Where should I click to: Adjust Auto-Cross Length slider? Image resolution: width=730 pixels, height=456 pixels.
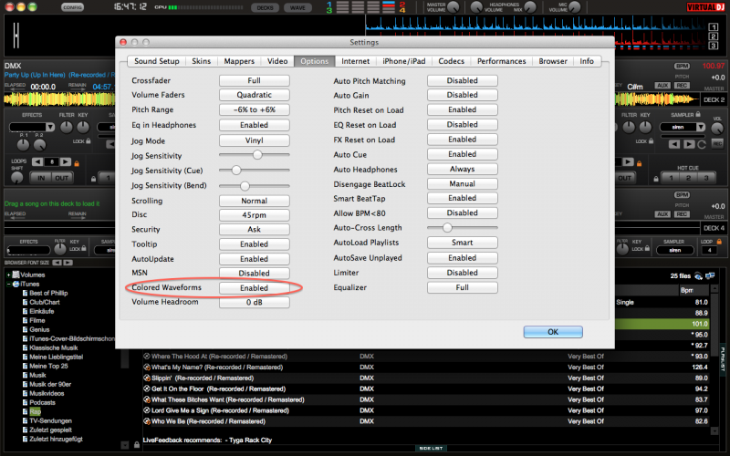(463, 227)
